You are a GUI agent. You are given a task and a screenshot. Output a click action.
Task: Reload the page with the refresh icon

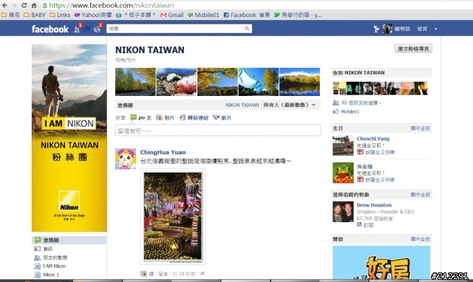[24, 5]
